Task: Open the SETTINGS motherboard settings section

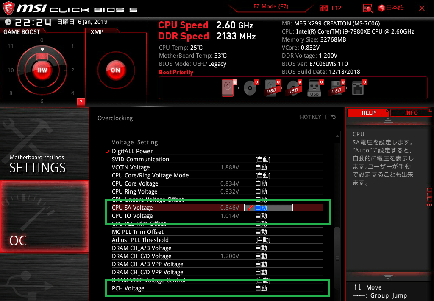Action: pos(44,143)
